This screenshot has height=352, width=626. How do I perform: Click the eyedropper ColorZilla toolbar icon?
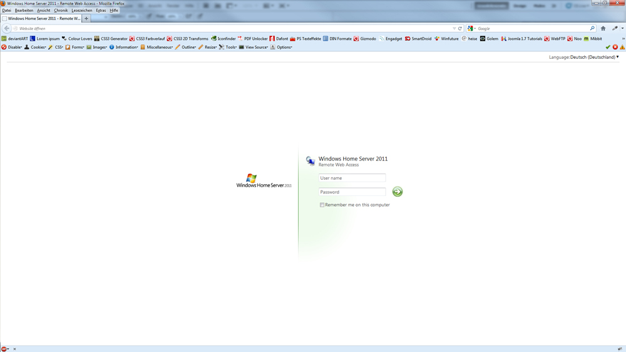pyautogui.click(x=615, y=28)
